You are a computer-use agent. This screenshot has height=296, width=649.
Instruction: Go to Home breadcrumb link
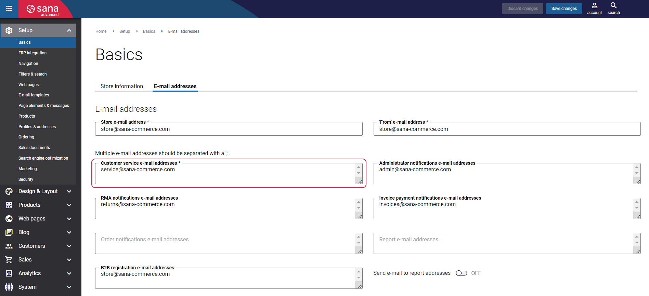(101, 31)
